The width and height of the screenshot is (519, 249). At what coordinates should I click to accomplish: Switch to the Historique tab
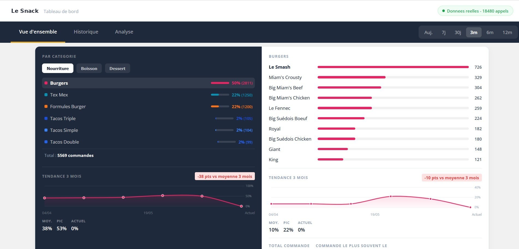point(86,32)
